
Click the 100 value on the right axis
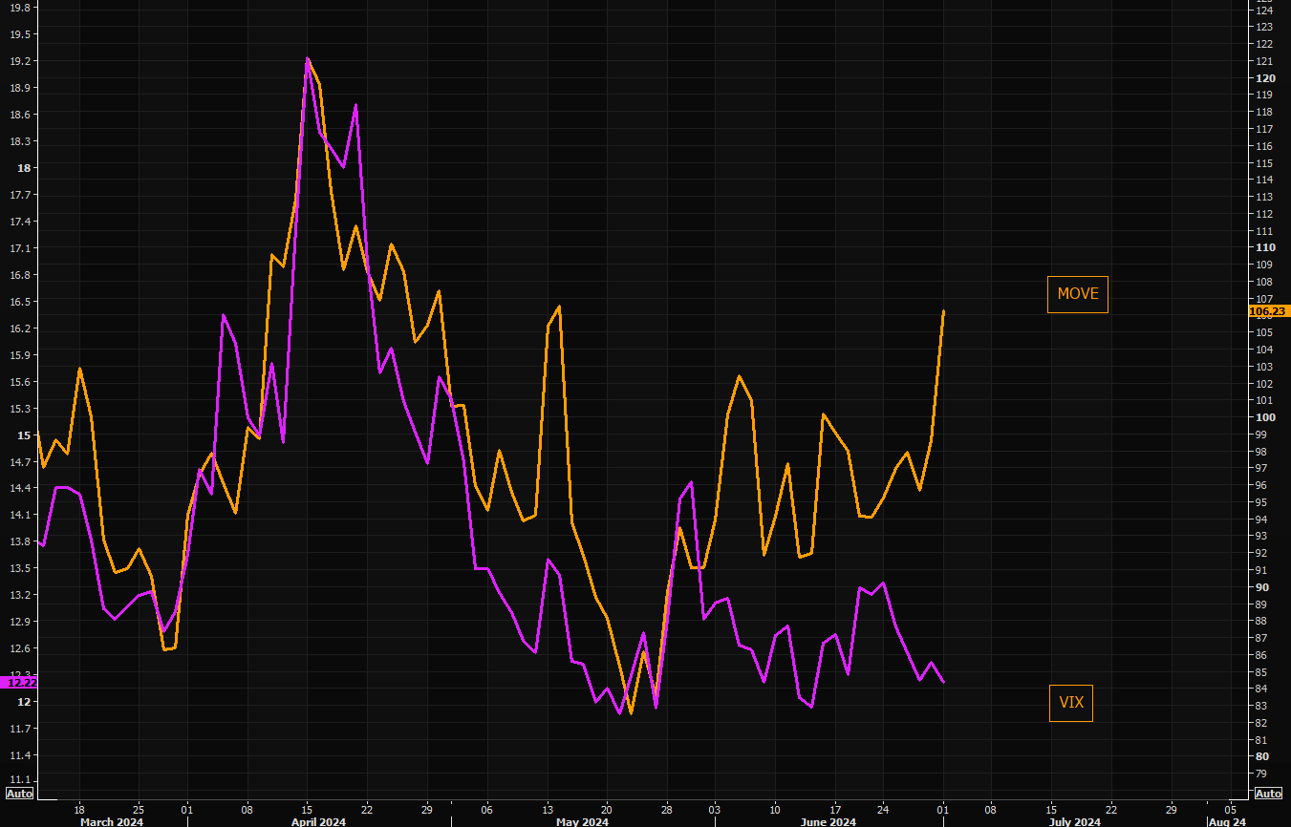1264,417
